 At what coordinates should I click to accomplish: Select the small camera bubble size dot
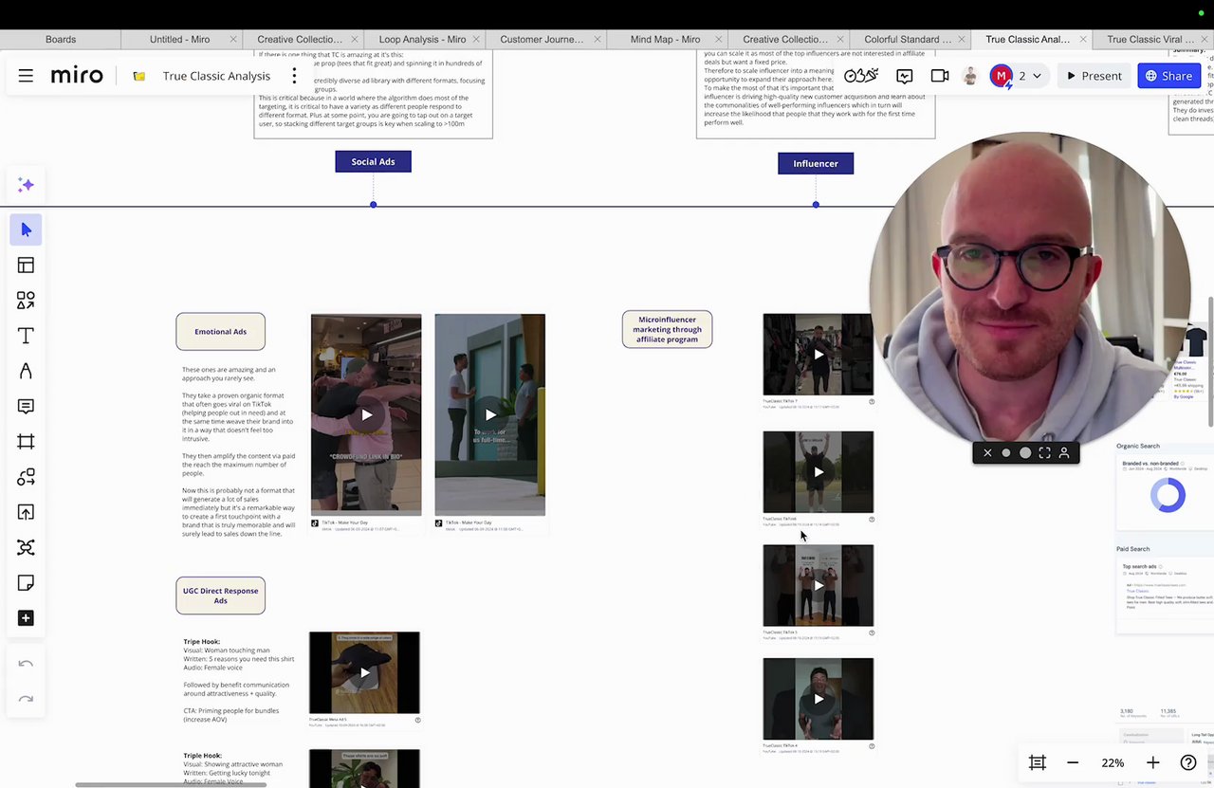(1006, 453)
